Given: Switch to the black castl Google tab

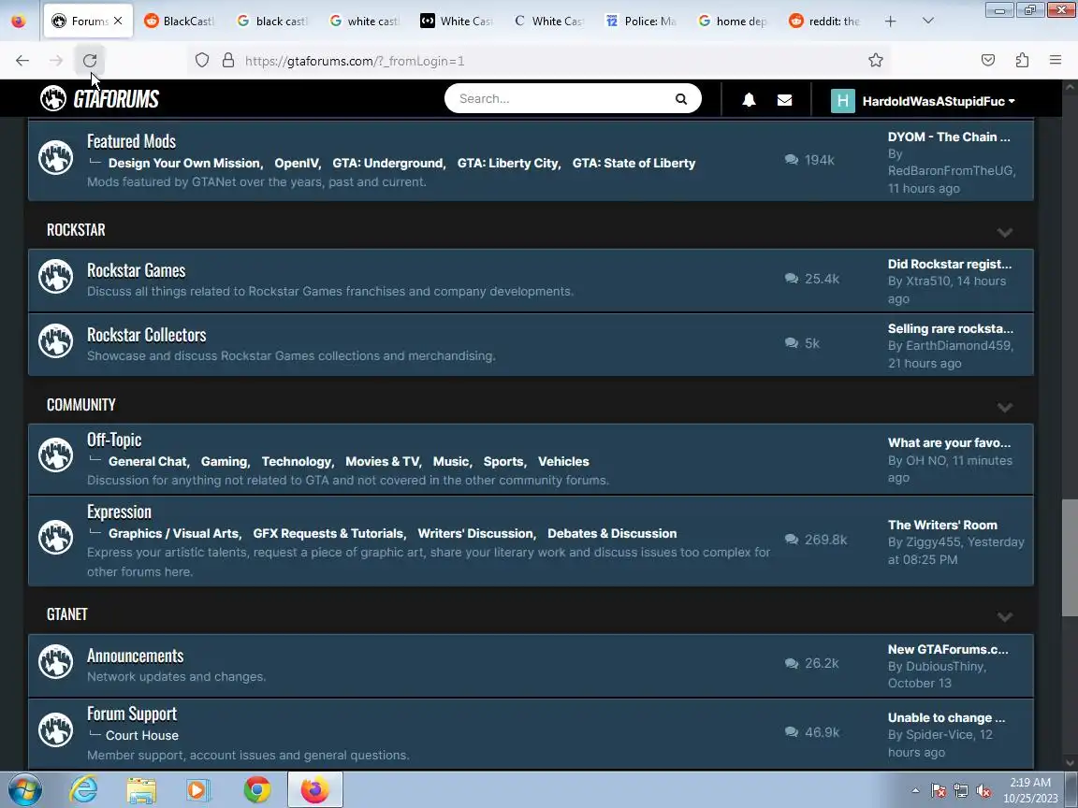Looking at the screenshot, I should point(273,22).
